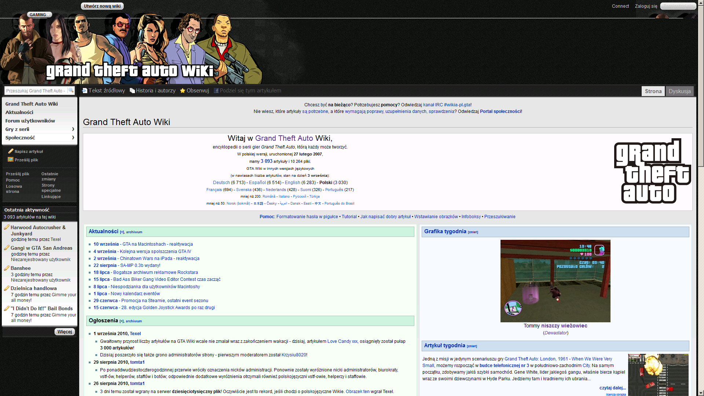Open the GAMING dropdown

click(40, 15)
